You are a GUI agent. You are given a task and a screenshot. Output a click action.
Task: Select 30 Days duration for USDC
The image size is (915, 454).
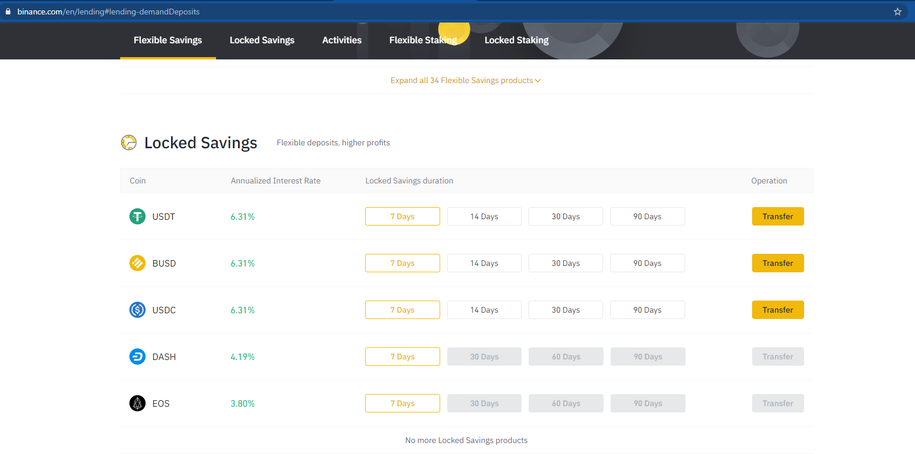coord(566,310)
